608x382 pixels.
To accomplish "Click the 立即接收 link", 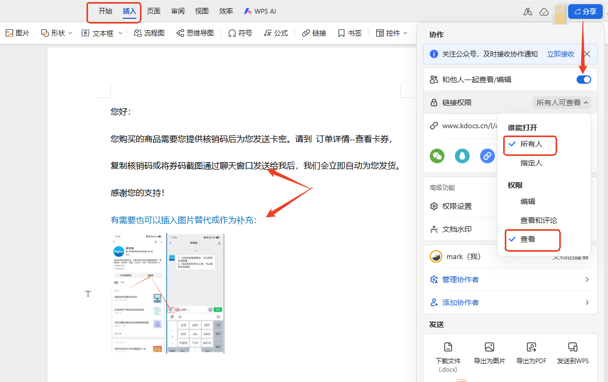I will pos(560,54).
